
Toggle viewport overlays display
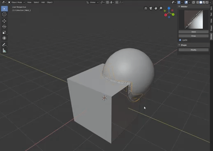186,2
